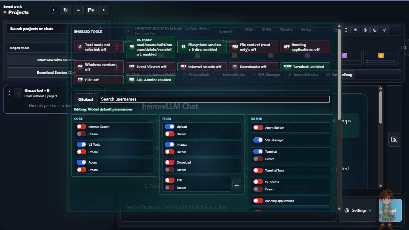Toggle the Upload files switch
This screenshot has height=230, width=409.
[x=170, y=127]
